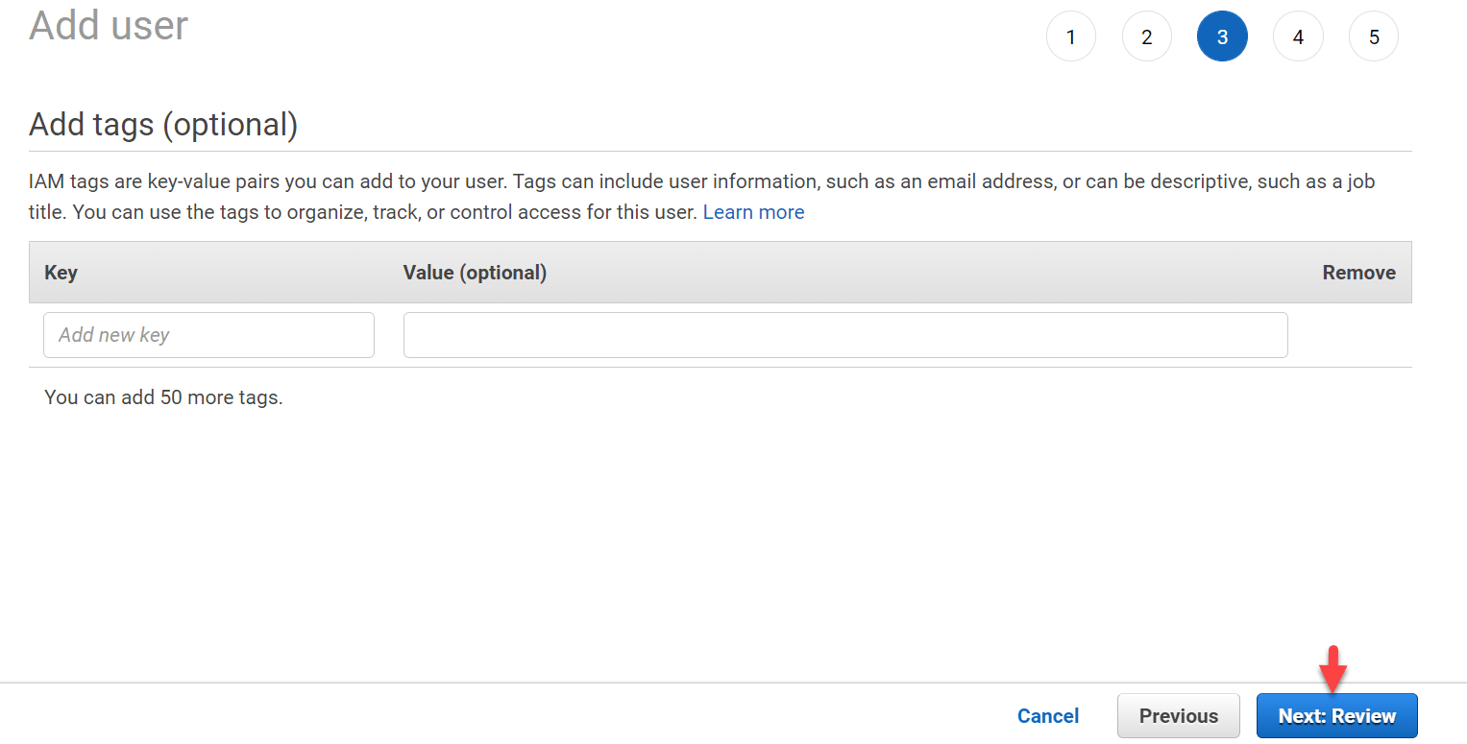The height and width of the screenshot is (744, 1467).
Task: Open the Learn more link about IAM tags
Action: (753, 211)
